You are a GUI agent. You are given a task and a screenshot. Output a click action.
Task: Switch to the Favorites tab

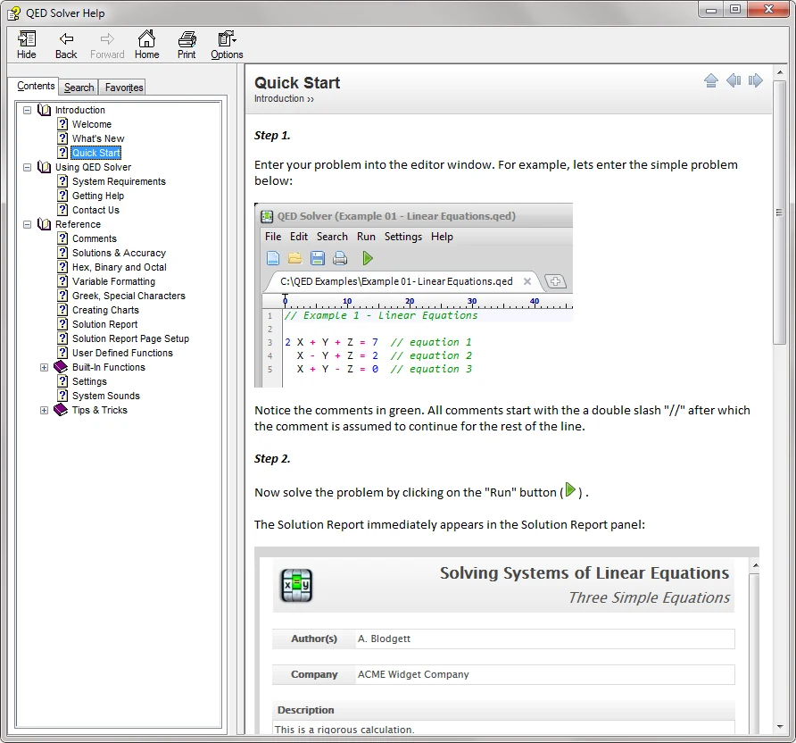tap(124, 88)
